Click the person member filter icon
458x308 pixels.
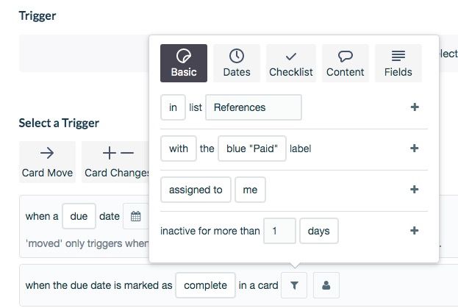(326, 285)
